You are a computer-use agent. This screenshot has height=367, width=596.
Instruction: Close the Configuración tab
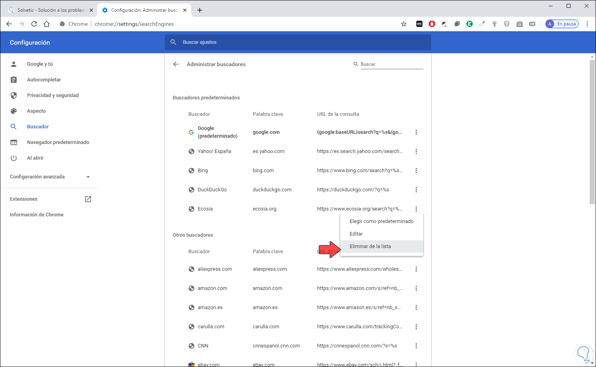point(185,10)
